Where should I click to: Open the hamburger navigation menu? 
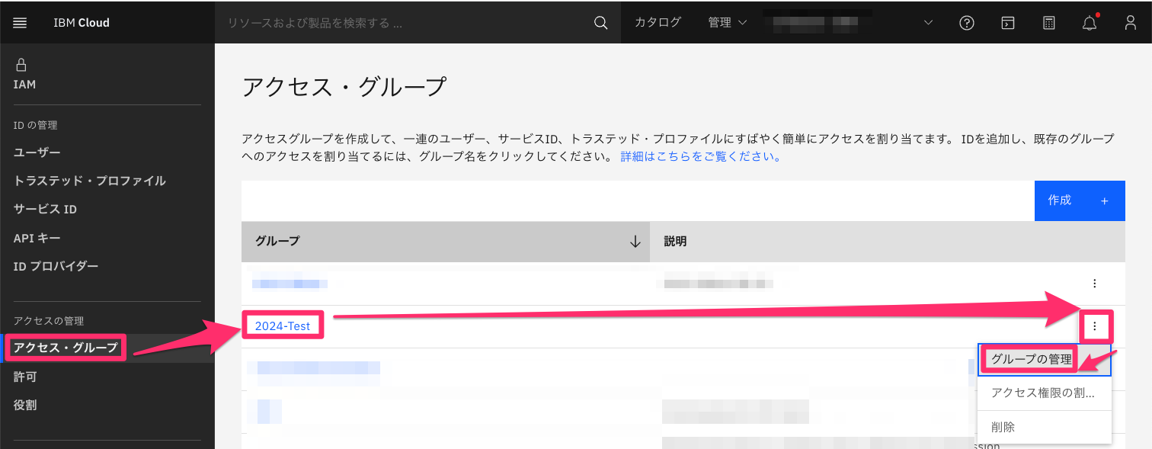(x=21, y=23)
